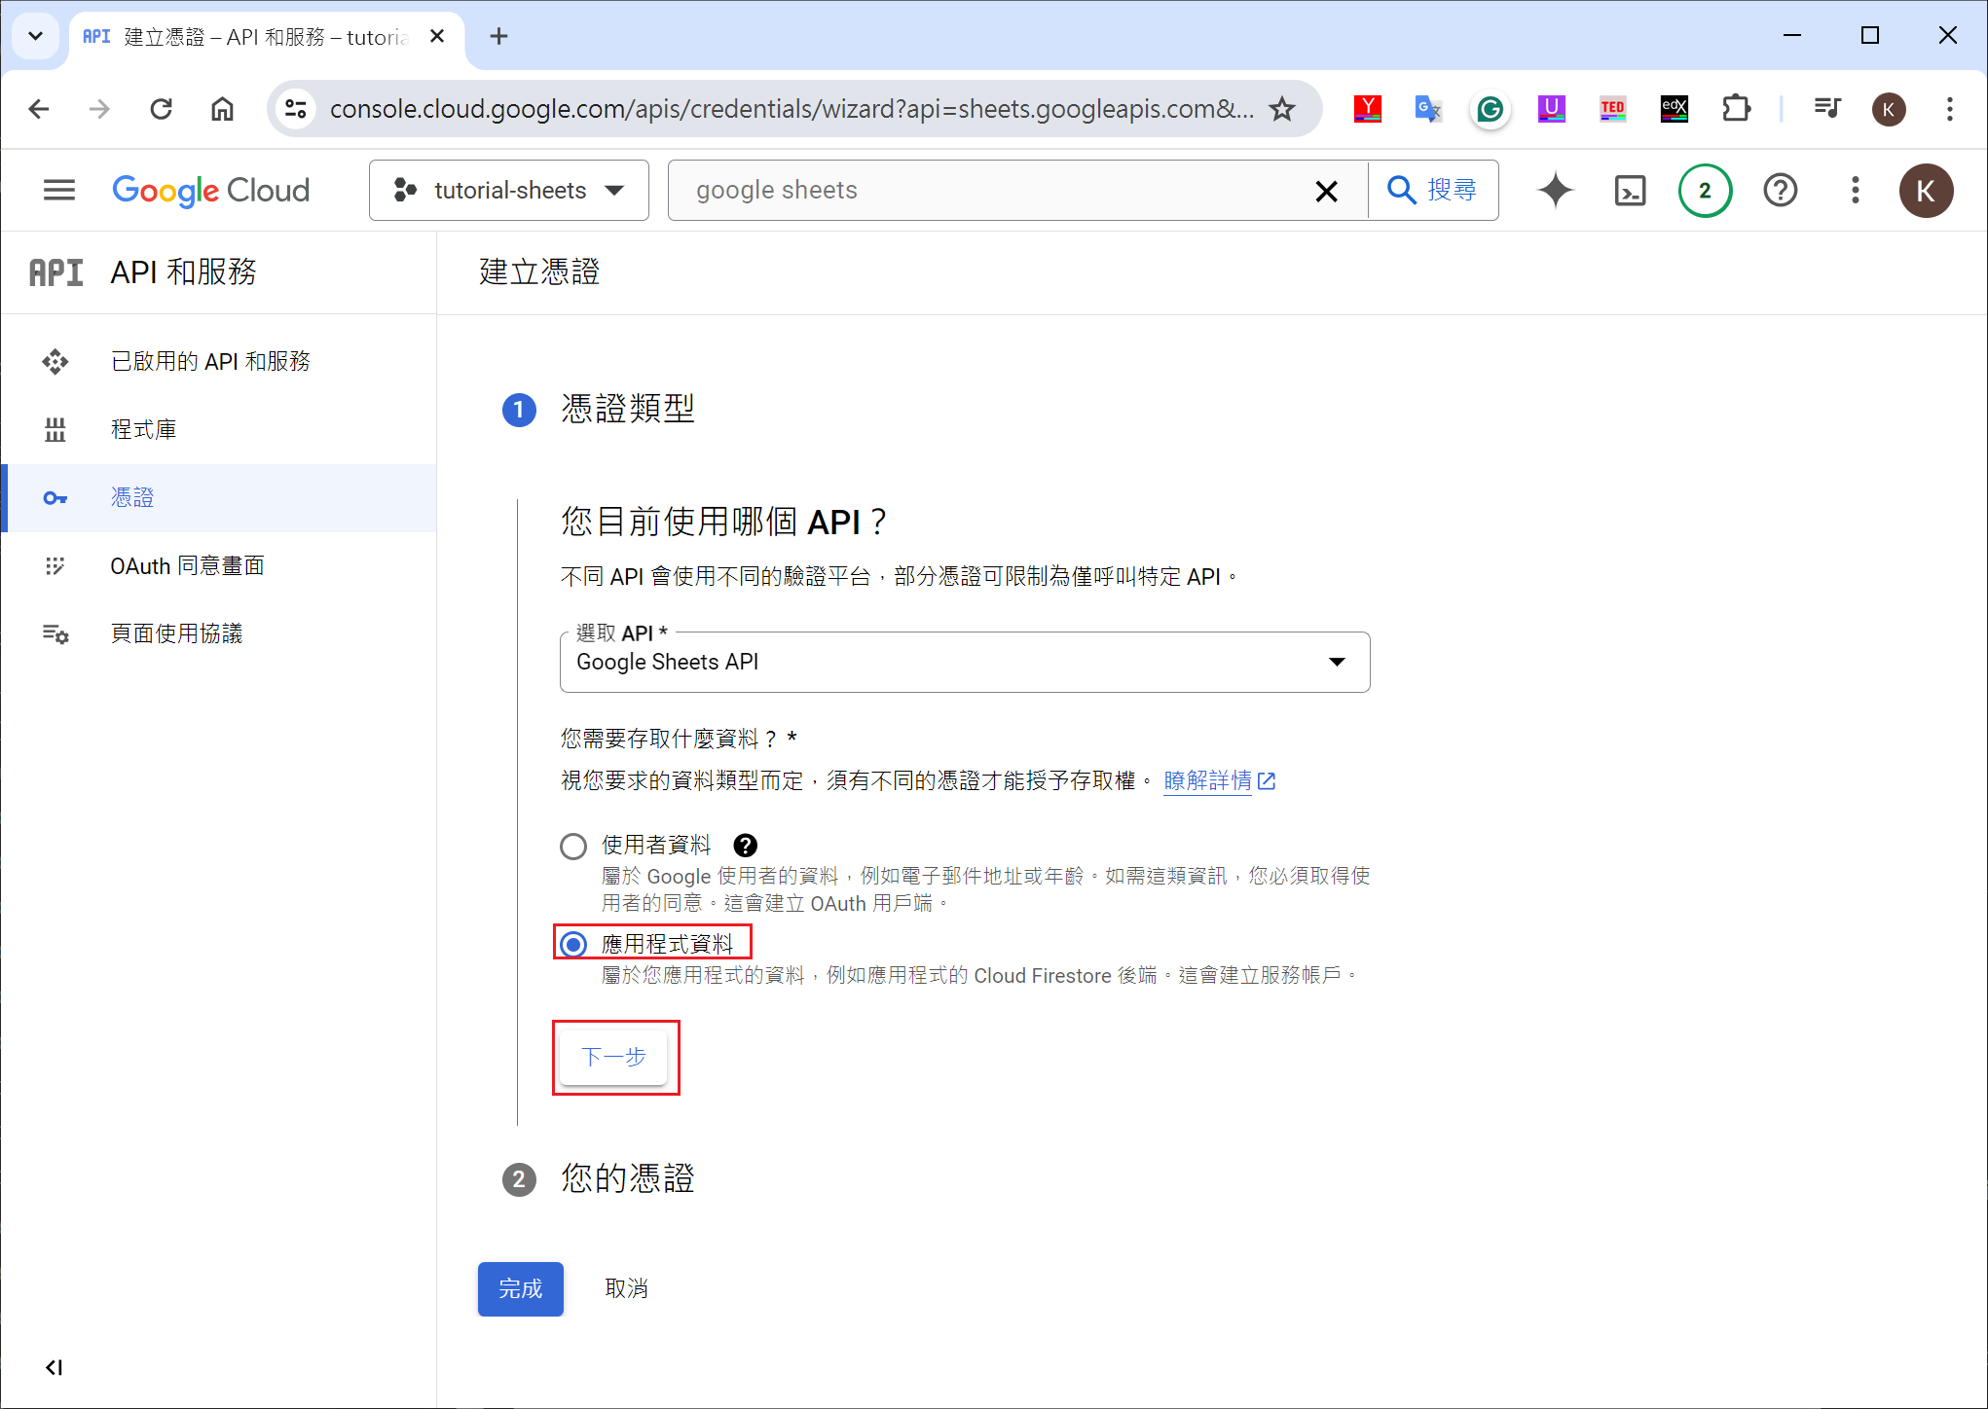Focus the google sheets search field
This screenshot has width=1988, height=1409.
point(993,190)
